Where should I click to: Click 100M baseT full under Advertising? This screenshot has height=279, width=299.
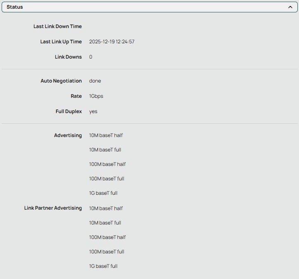107,179
